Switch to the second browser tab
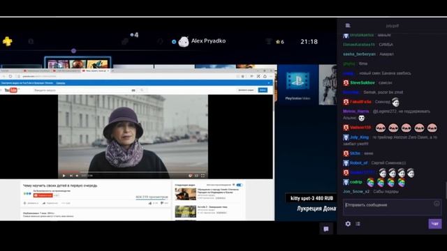The width and height of the screenshot is (447, 251). pos(37,70)
